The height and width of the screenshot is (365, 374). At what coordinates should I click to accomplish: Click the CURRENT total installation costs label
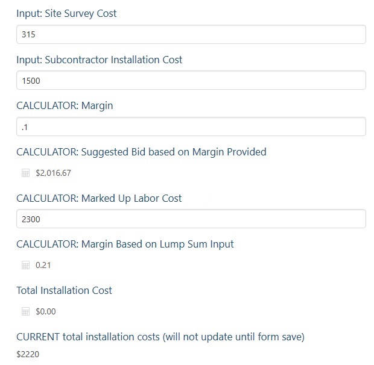point(160,337)
